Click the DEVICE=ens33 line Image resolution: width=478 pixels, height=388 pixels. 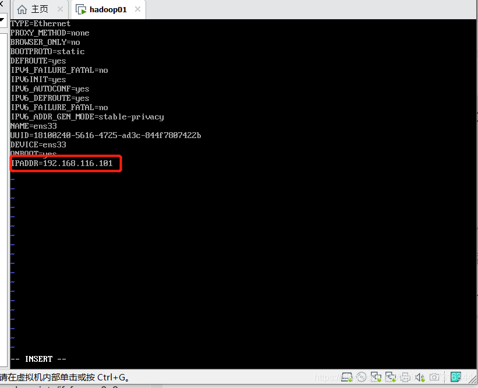[38, 144]
